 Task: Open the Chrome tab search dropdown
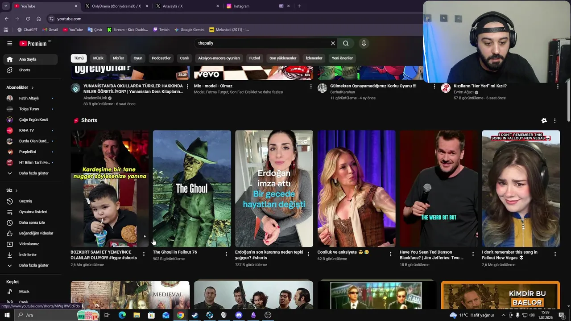6,6
